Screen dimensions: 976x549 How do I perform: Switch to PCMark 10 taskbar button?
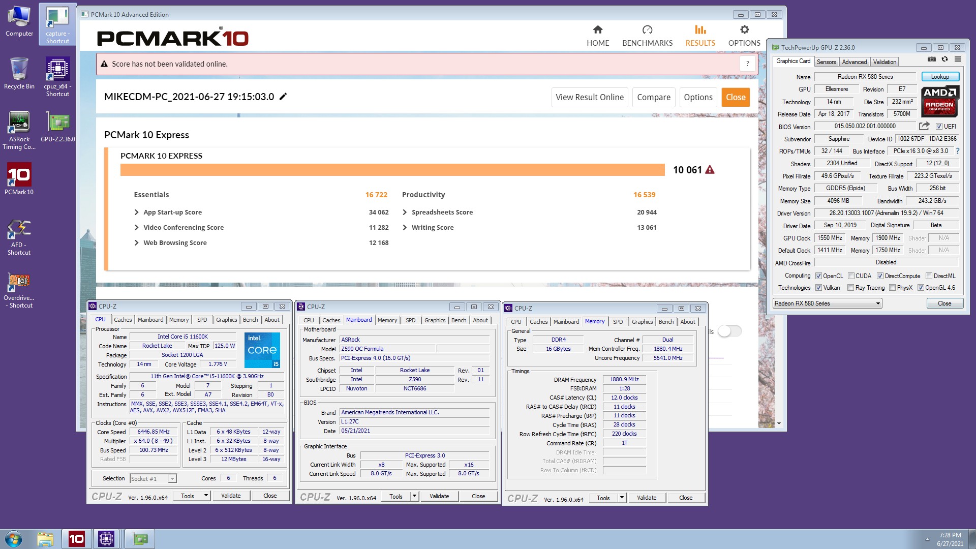(x=77, y=539)
